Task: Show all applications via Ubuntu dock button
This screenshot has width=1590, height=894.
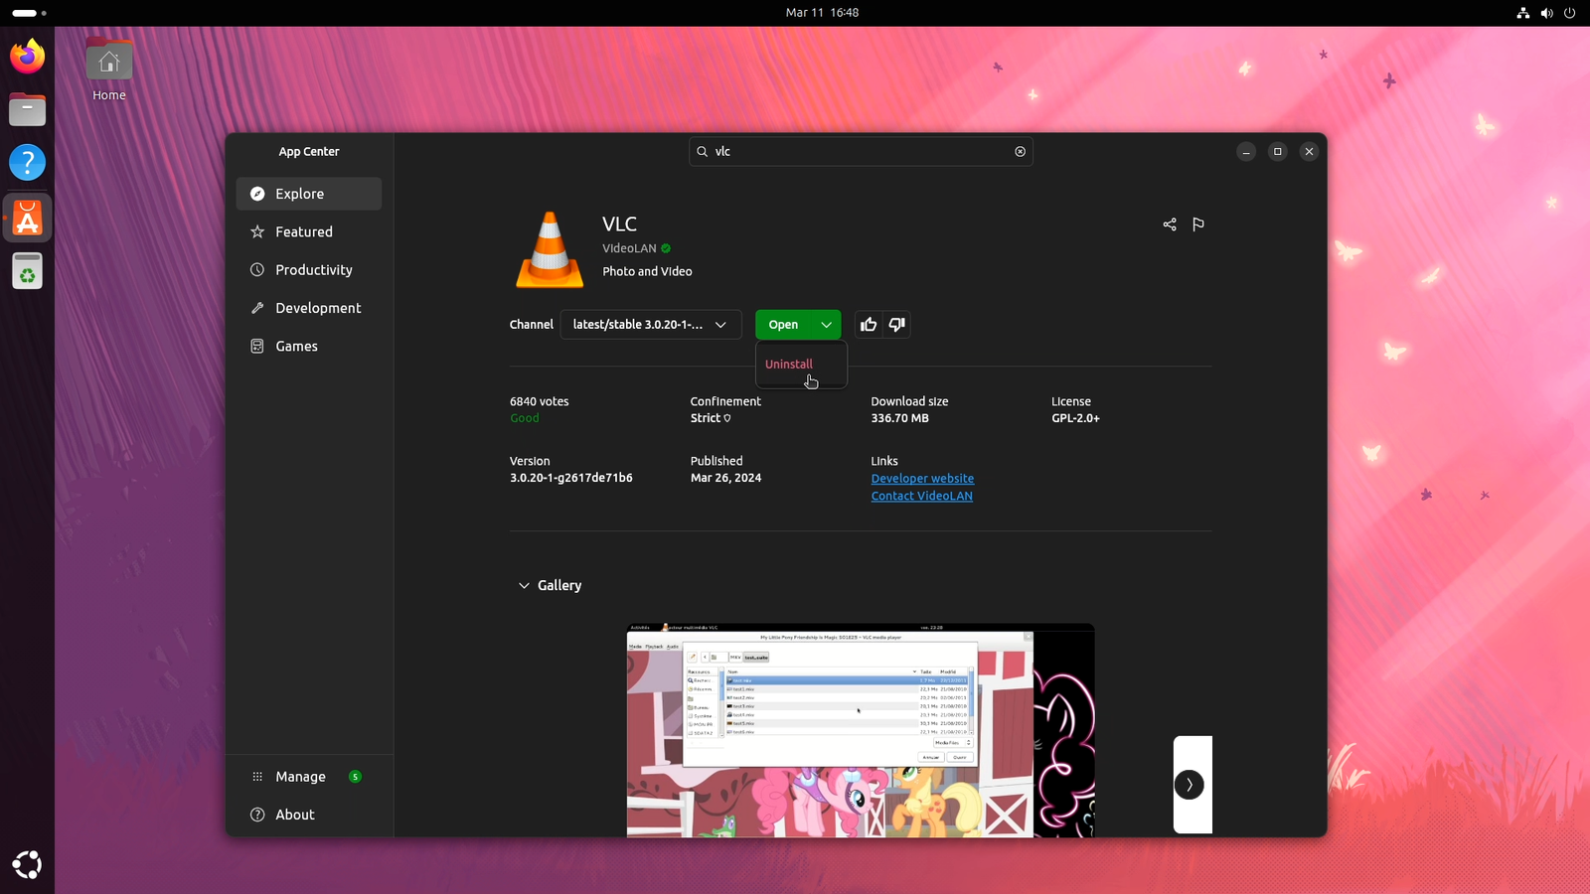Action: coord(27,865)
